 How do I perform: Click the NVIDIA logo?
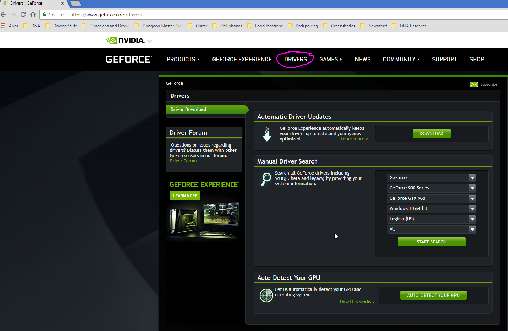point(125,40)
